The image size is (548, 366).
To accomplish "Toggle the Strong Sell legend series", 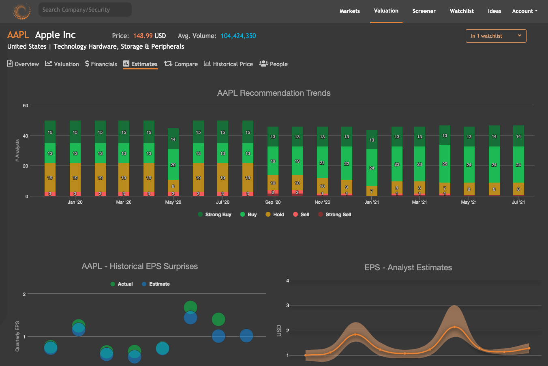I will 335,215.
